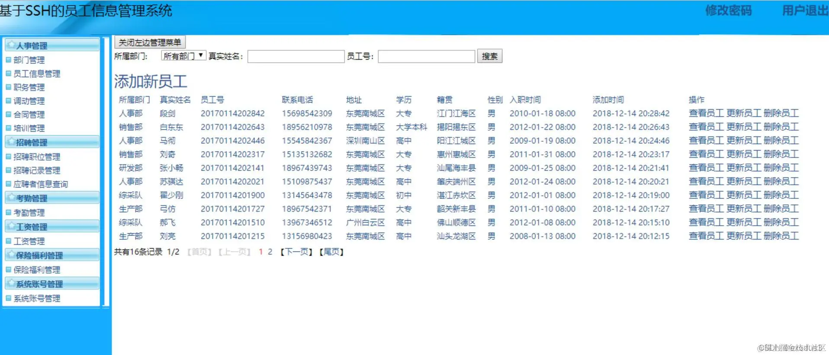This screenshot has width=829, height=355.
Task: Delete employee 郝飞 via 删除员工
Action: (x=781, y=223)
